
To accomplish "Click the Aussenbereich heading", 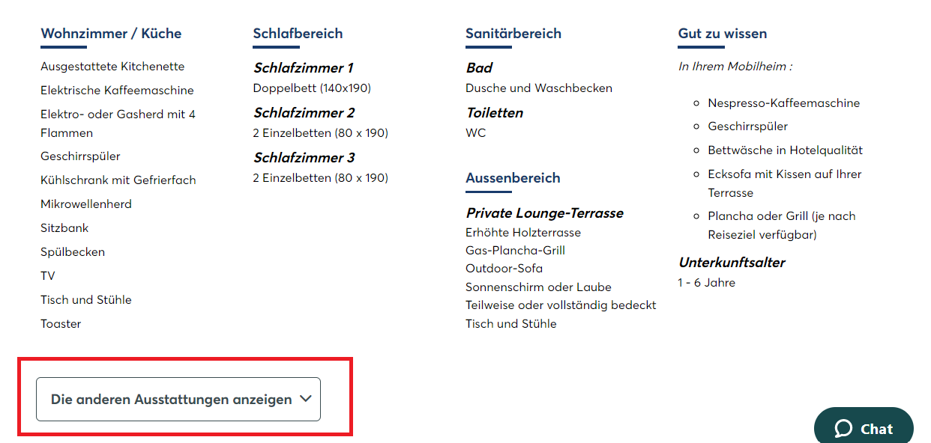I will coord(513,178).
